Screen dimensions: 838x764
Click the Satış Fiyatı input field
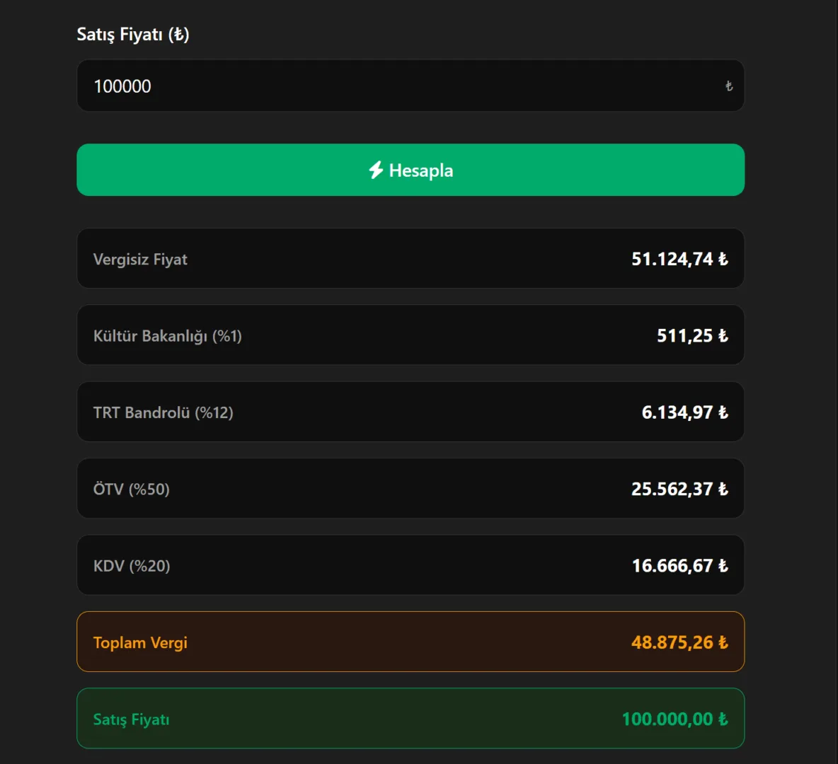(x=396, y=86)
